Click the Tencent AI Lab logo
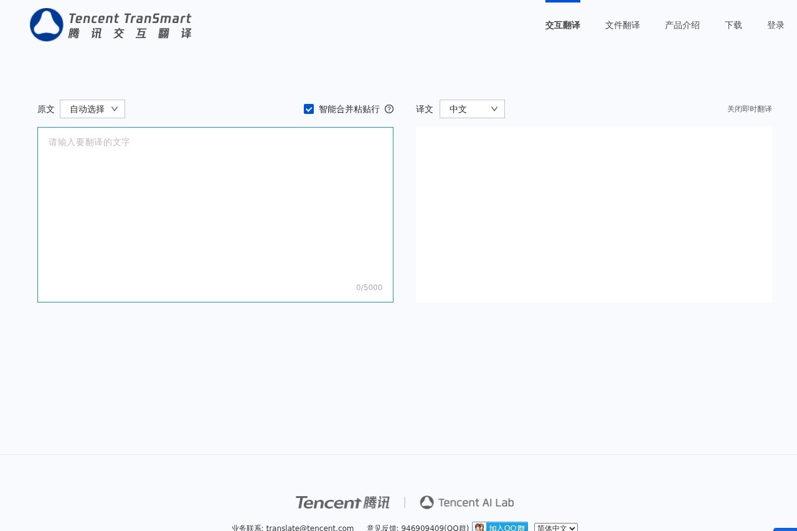The width and height of the screenshot is (797, 531). point(466,502)
